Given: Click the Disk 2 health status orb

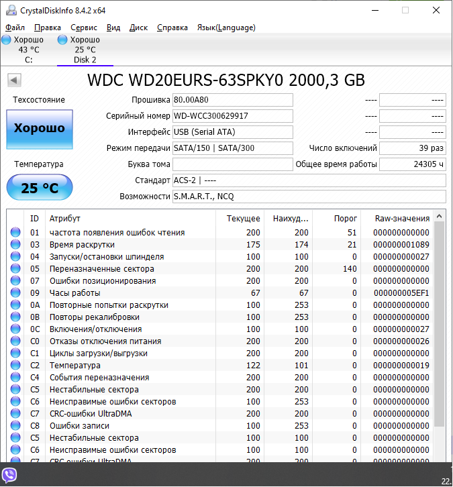Looking at the screenshot, I should [62, 40].
